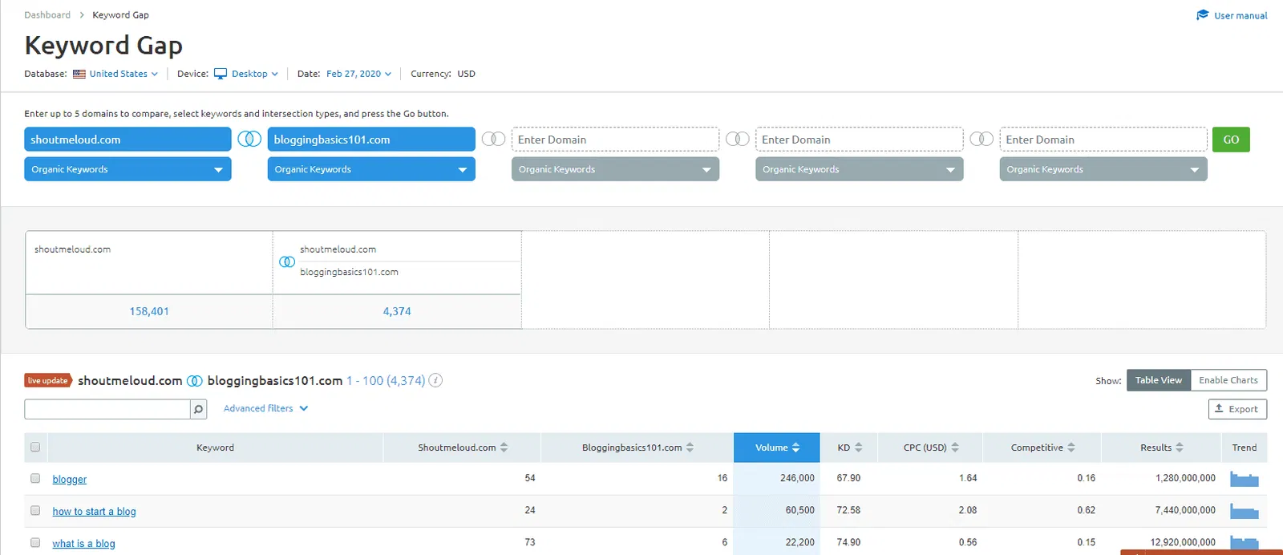Open the United States database dropdown

pos(123,74)
